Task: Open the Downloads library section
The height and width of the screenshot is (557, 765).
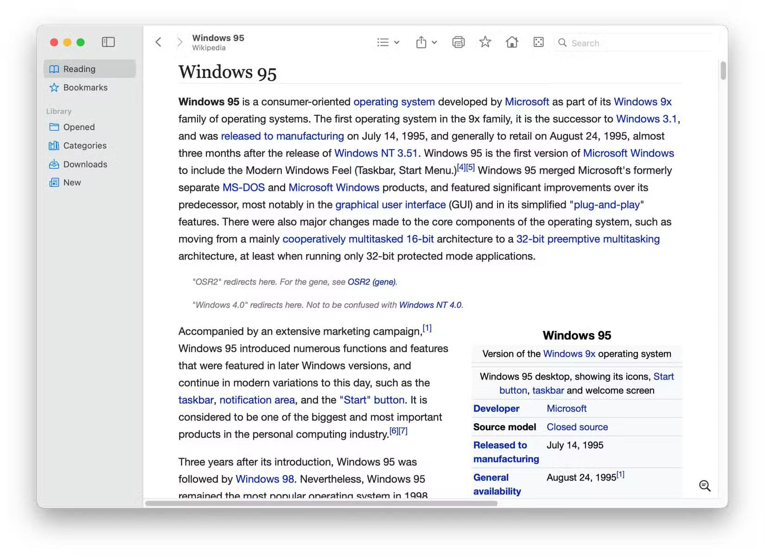Action: click(90, 164)
